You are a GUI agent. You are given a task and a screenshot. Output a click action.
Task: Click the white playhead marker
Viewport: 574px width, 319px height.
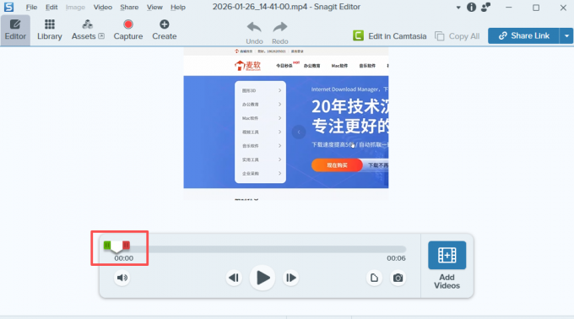116,247
